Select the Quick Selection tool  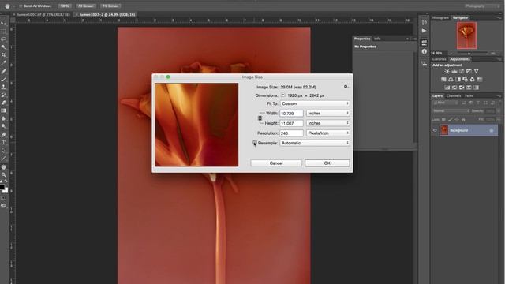tap(3, 47)
